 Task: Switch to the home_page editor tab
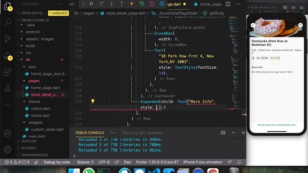click(x=208, y=4)
